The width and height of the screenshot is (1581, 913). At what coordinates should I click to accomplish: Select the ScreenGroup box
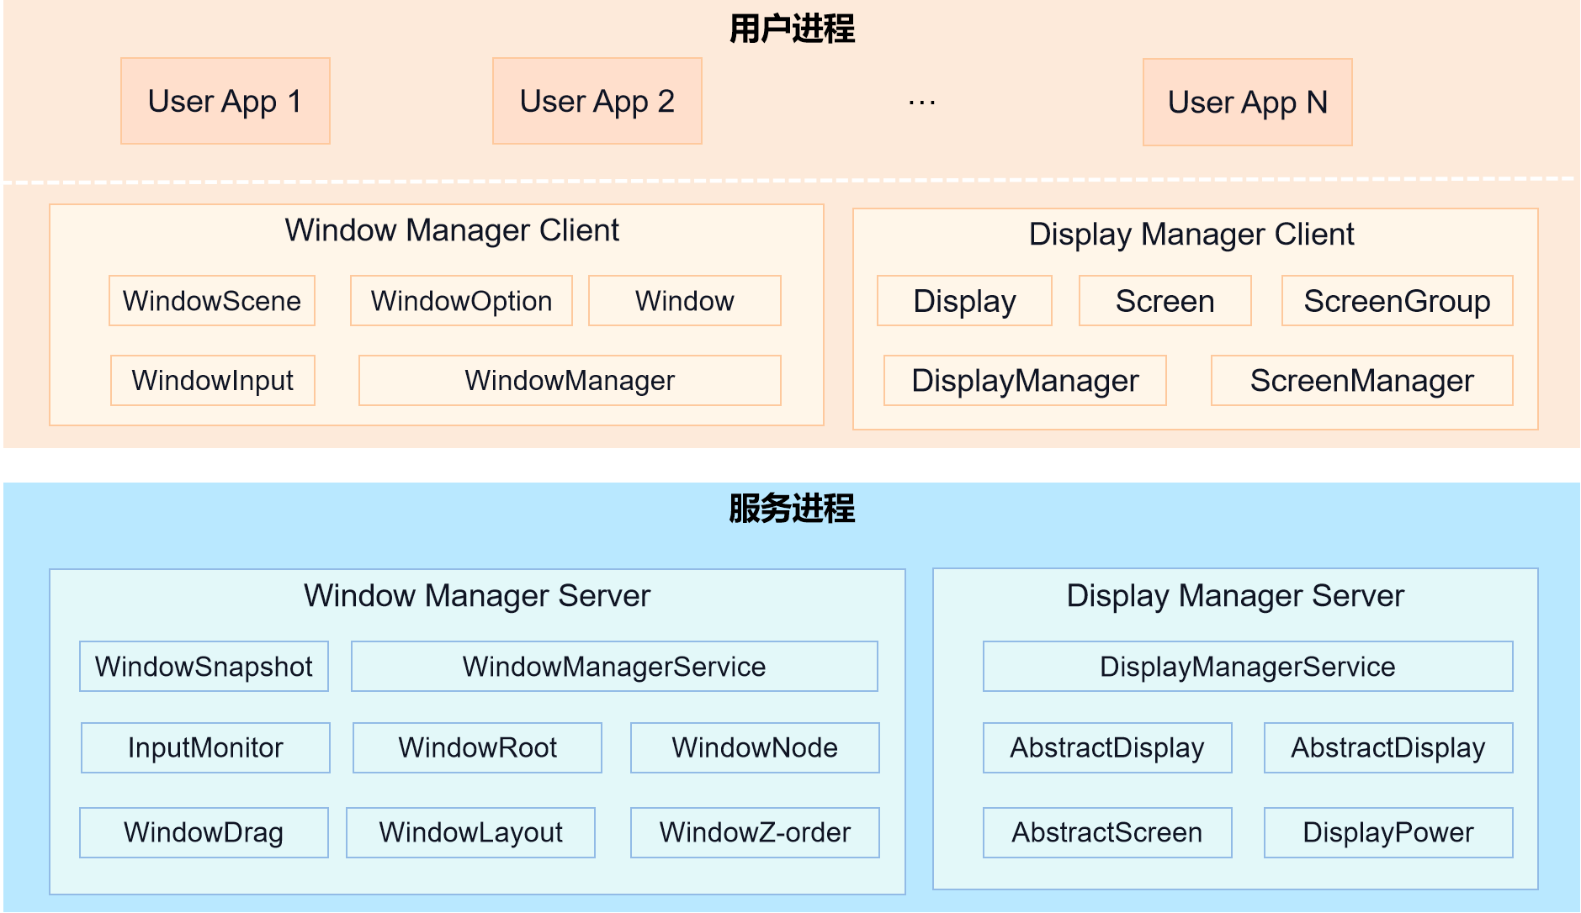pos(1397,301)
